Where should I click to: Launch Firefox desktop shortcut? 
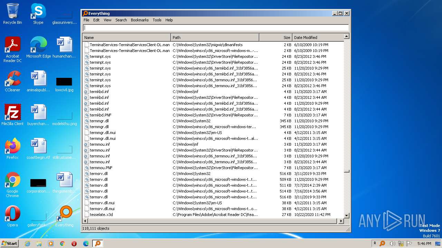pos(12,148)
